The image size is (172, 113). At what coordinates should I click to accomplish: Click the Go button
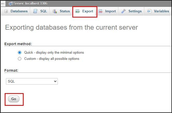(x=14, y=99)
